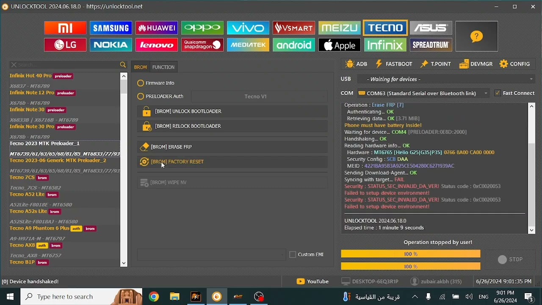Viewport: 542px width, 305px height.
Task: Switch to the BROM tab
Action: tap(140, 67)
